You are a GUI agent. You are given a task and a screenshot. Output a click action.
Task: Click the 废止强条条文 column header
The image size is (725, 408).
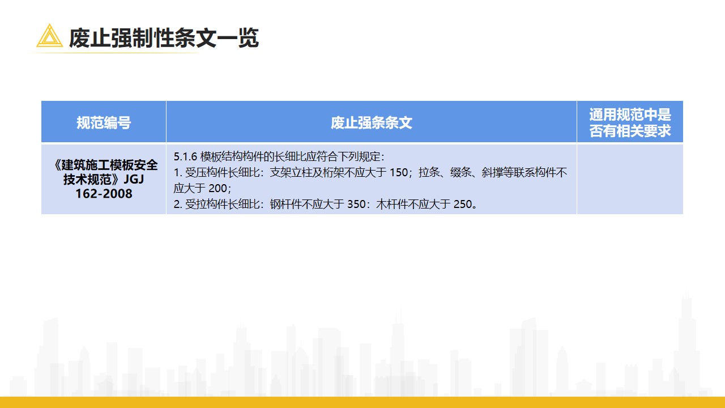click(372, 122)
